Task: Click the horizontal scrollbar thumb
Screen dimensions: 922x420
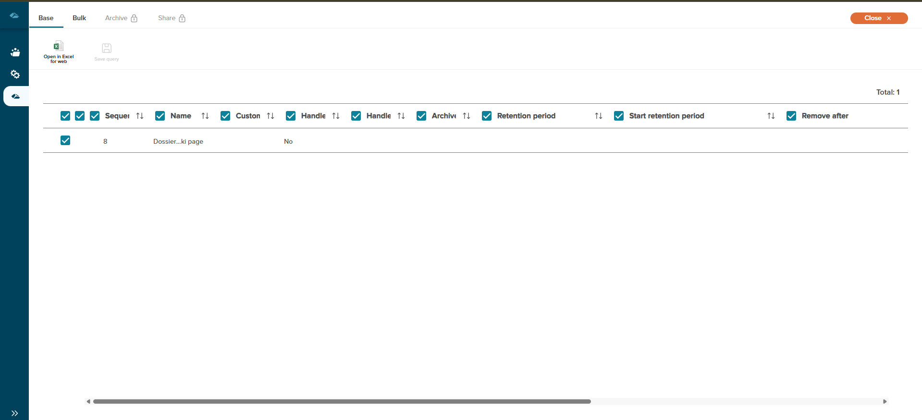Action: [342, 401]
